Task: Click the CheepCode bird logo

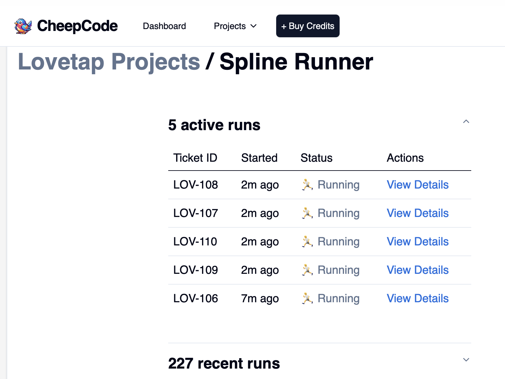Action: (23, 26)
